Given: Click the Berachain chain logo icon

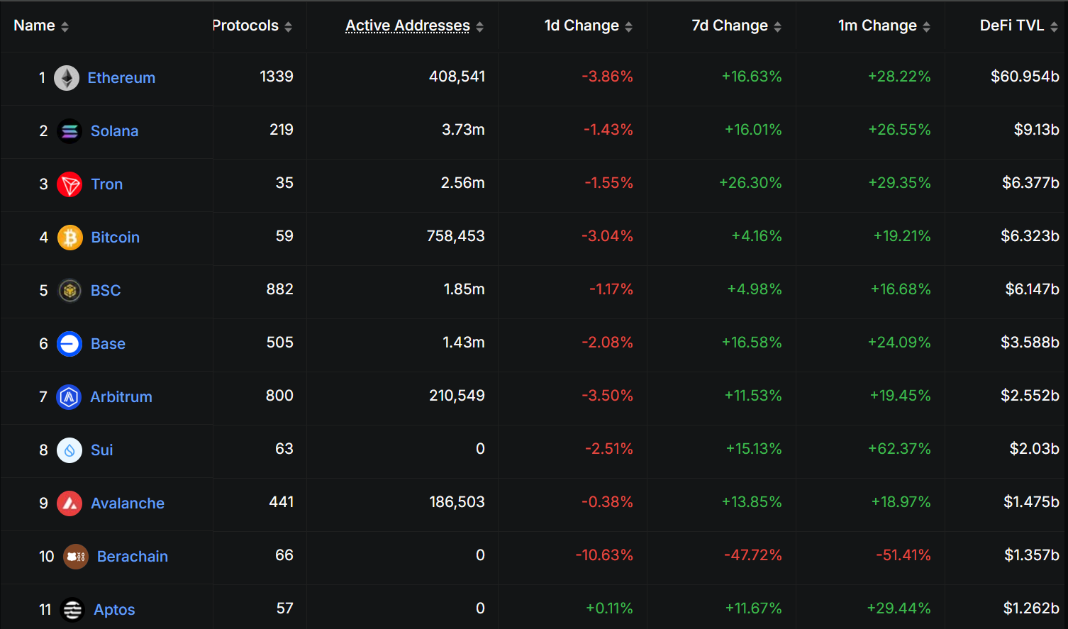Looking at the screenshot, I should (x=76, y=557).
